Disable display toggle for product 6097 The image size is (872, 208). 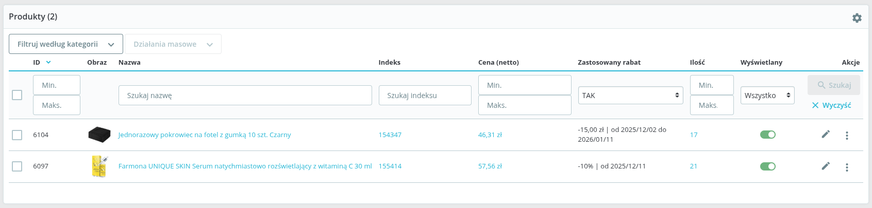(767, 166)
